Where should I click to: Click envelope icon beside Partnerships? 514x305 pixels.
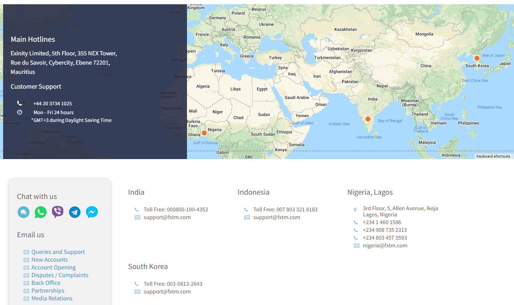click(x=26, y=291)
